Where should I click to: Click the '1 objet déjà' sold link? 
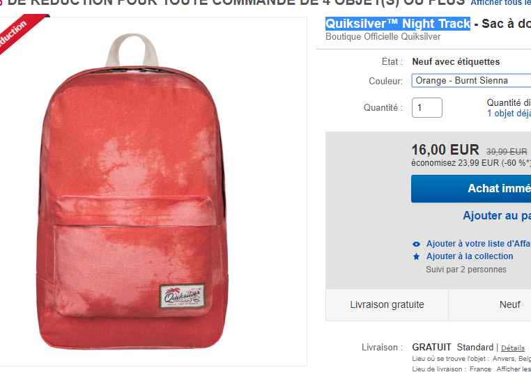[x=509, y=114]
